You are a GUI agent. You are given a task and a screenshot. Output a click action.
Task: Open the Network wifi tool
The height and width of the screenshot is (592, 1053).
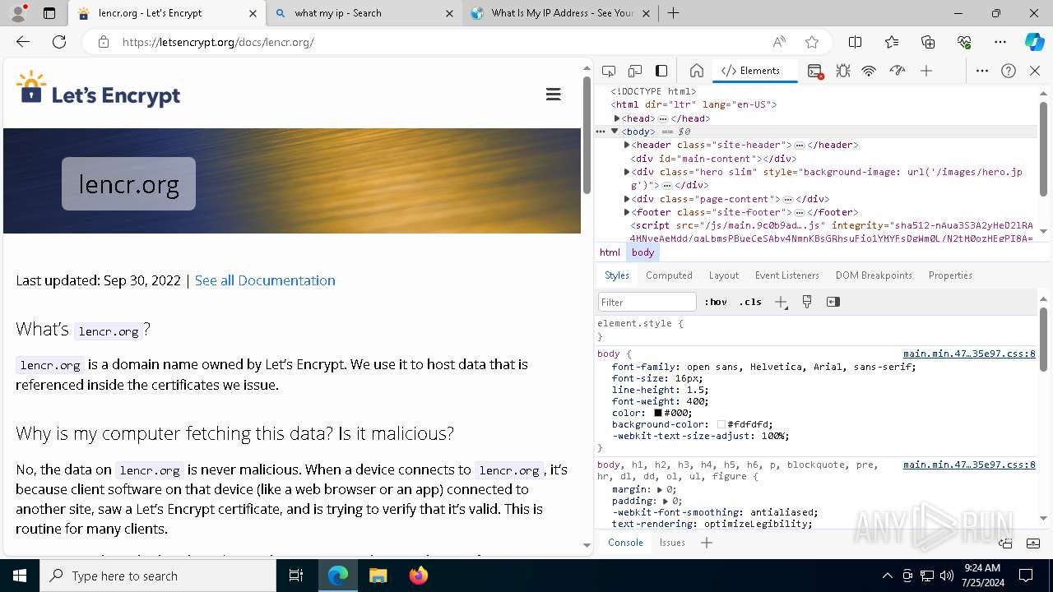869,71
